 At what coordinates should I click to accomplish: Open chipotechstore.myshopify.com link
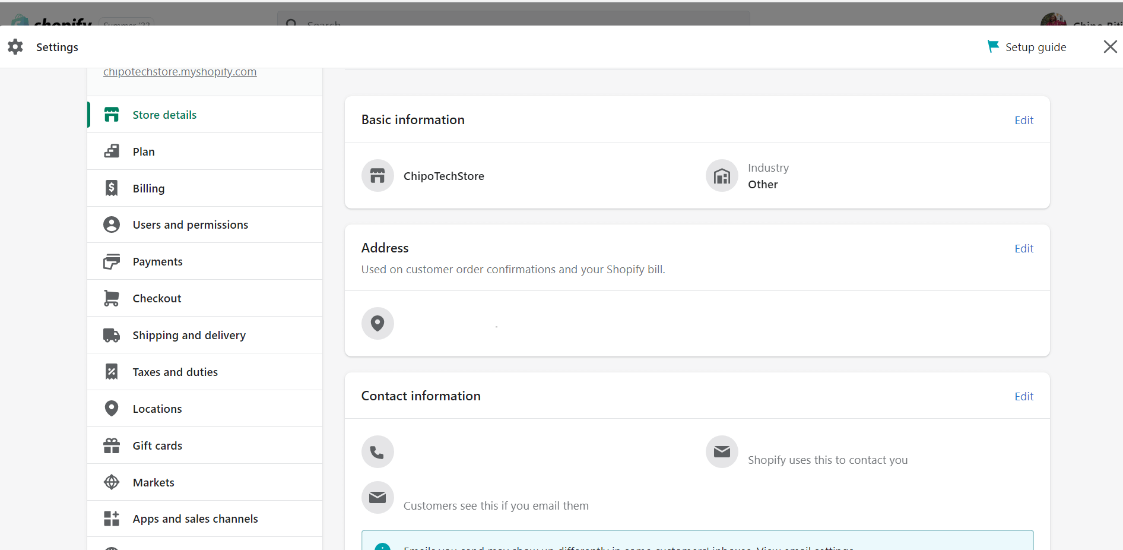pos(180,72)
